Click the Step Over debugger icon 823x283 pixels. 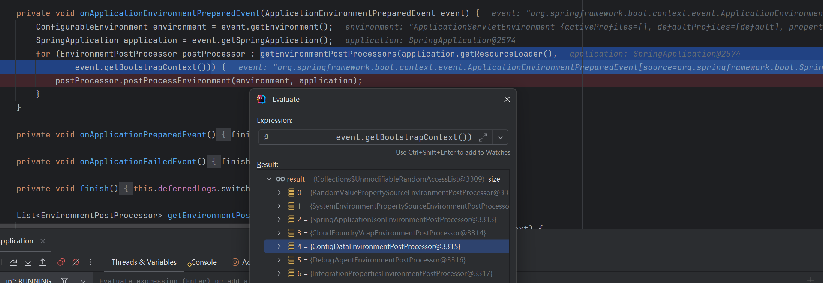[x=13, y=262]
